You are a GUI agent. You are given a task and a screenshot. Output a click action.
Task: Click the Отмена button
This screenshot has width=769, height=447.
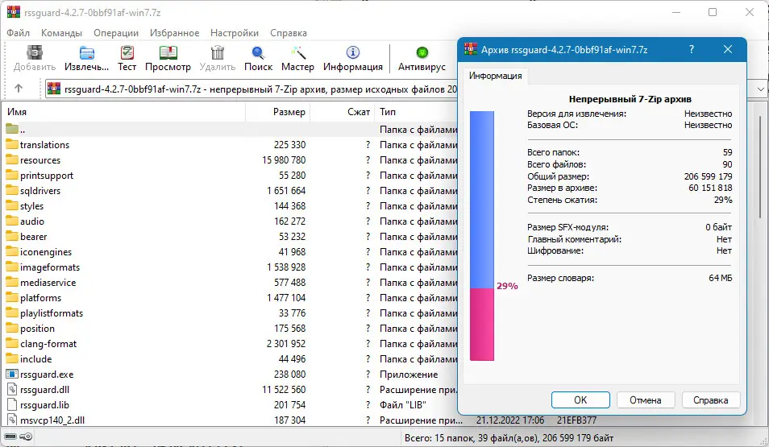click(x=646, y=400)
